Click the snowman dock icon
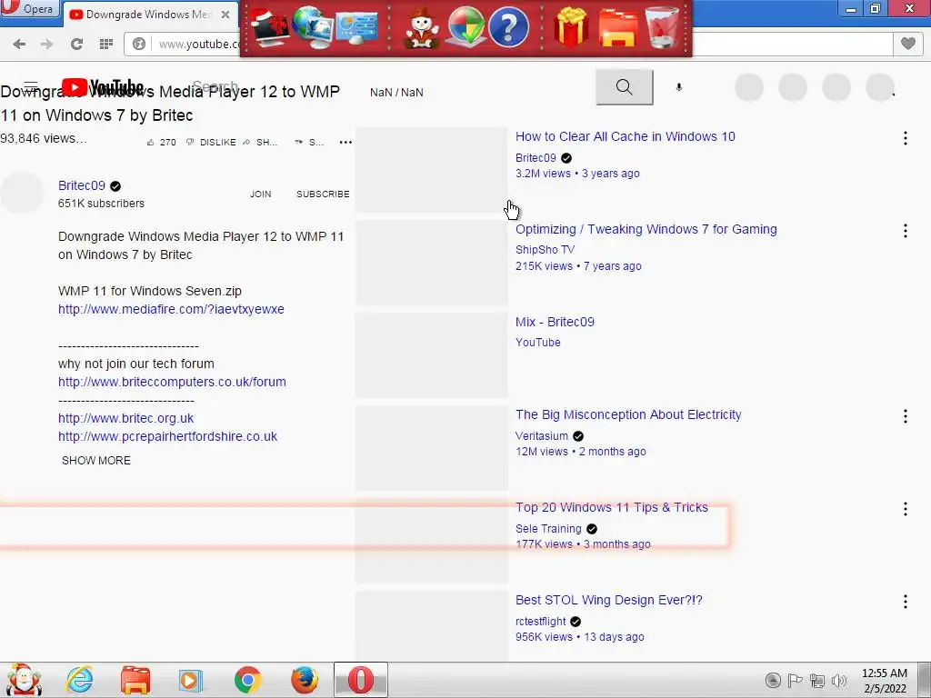The width and height of the screenshot is (931, 698). coord(422,27)
